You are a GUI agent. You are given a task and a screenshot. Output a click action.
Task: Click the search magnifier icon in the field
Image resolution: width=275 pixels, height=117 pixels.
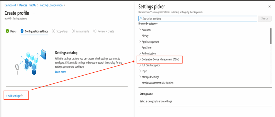pyautogui.click(x=140, y=19)
